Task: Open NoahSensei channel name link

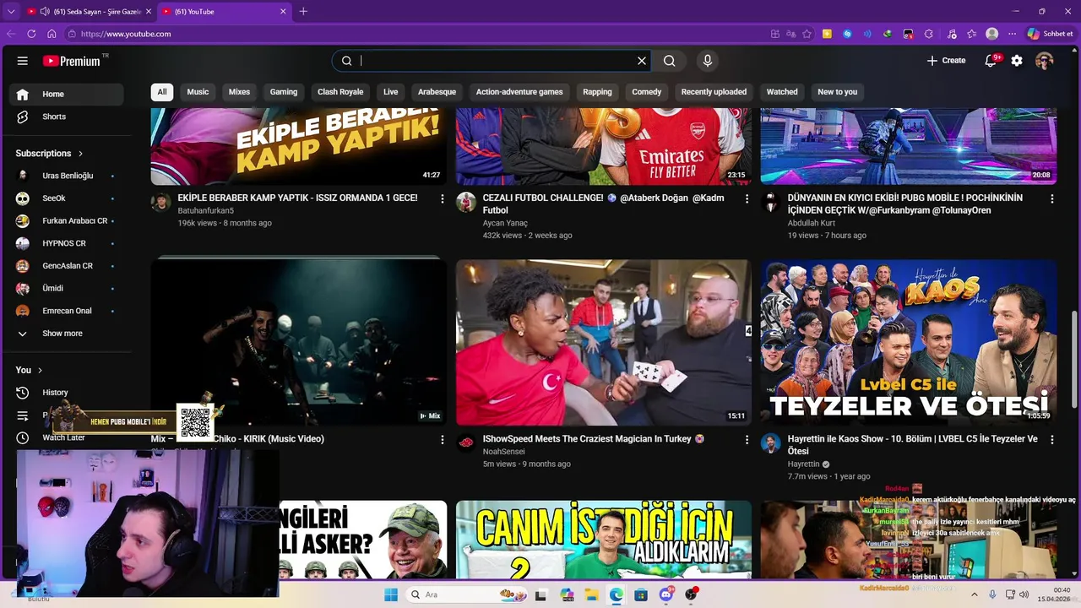Action: [x=503, y=452]
